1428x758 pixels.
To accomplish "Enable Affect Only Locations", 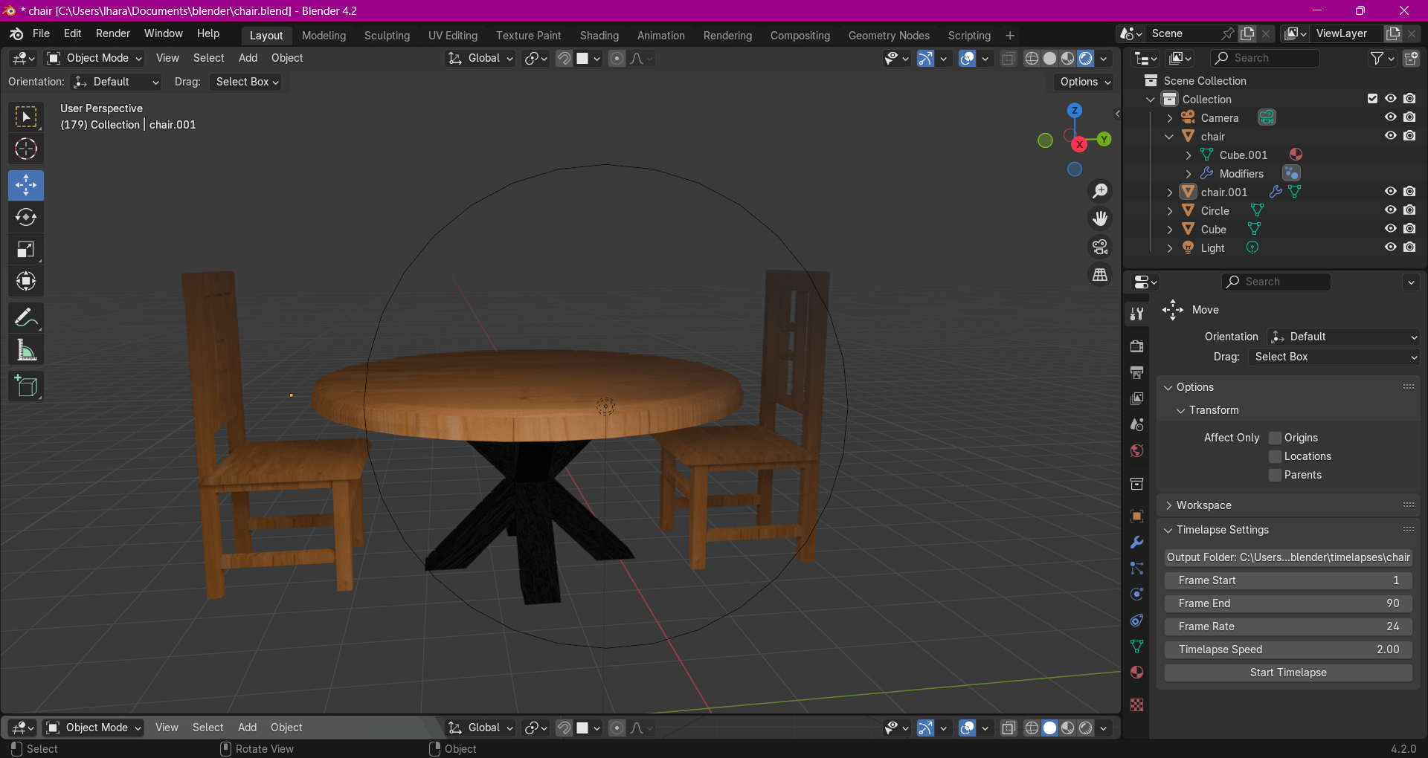I will [x=1275, y=456].
